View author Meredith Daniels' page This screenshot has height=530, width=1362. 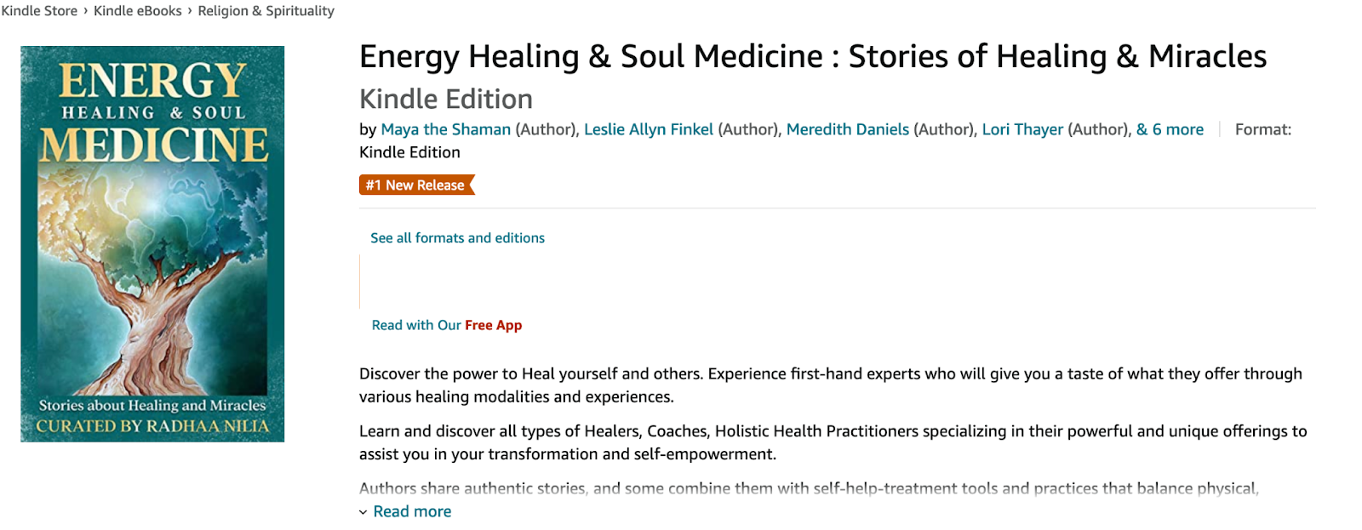(847, 129)
